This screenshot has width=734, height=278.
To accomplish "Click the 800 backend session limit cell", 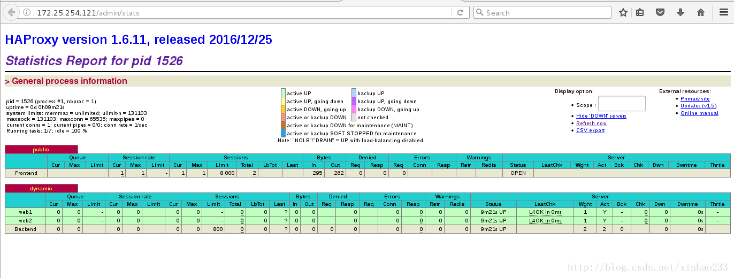I will (213, 229).
